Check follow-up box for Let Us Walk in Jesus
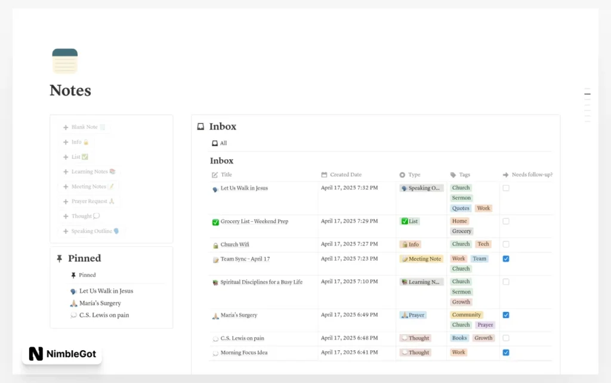 click(x=506, y=188)
